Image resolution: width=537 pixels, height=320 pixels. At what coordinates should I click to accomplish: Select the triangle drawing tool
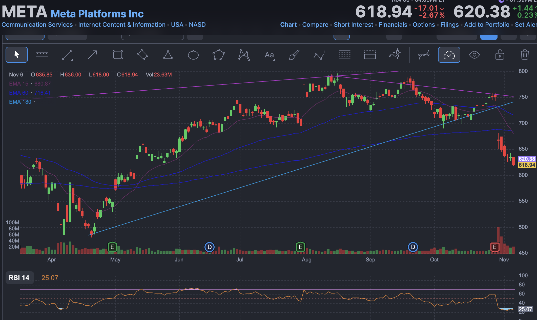tap(168, 55)
